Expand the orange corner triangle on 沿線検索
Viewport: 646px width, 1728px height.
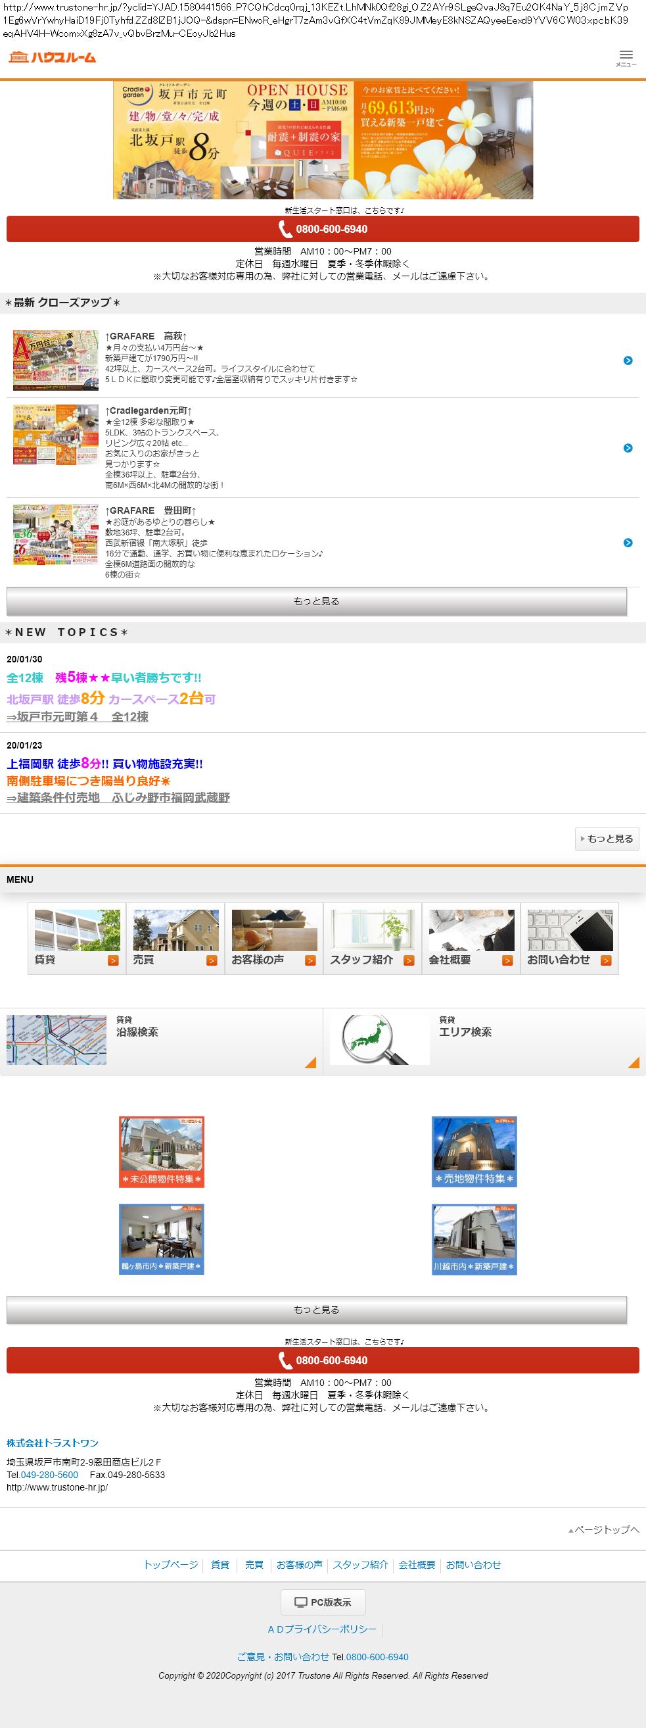[x=311, y=1062]
